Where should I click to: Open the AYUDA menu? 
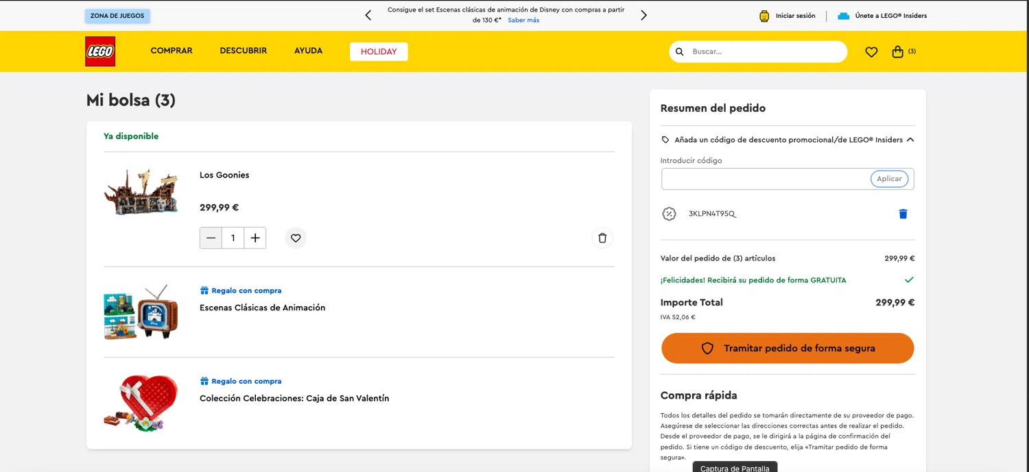pyautogui.click(x=308, y=51)
